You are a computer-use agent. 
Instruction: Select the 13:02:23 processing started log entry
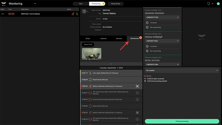click(x=157, y=81)
